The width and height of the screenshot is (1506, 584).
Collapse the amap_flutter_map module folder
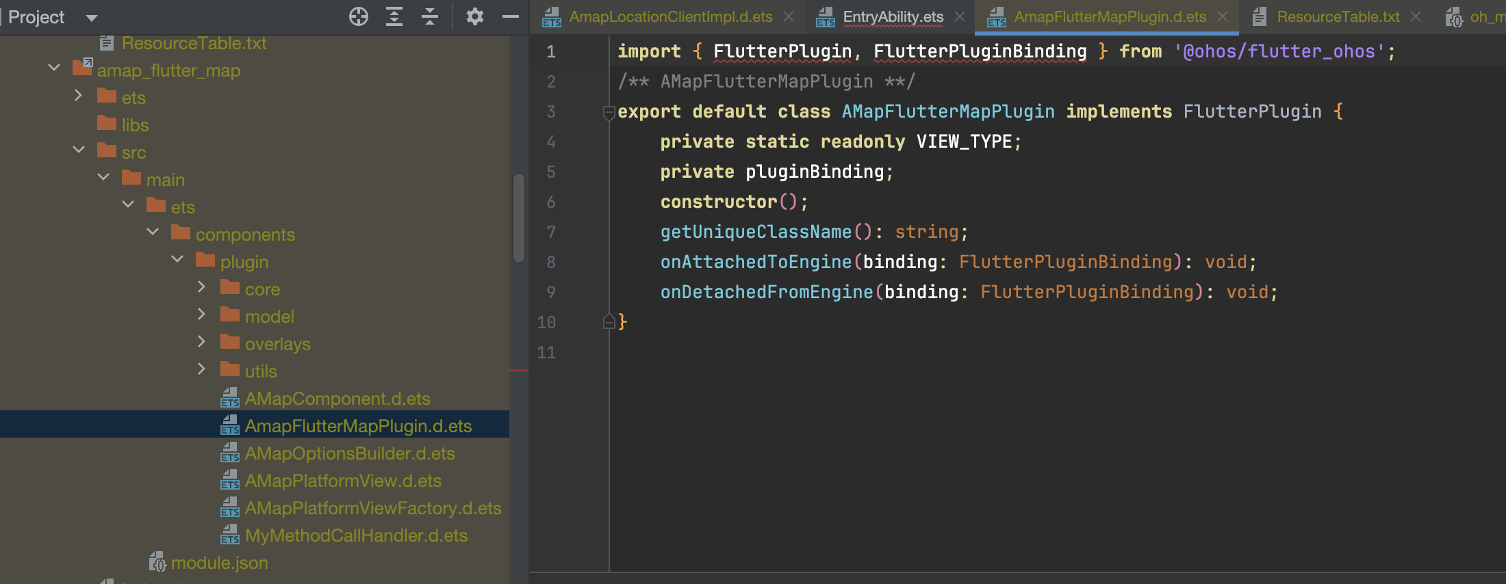(54, 68)
